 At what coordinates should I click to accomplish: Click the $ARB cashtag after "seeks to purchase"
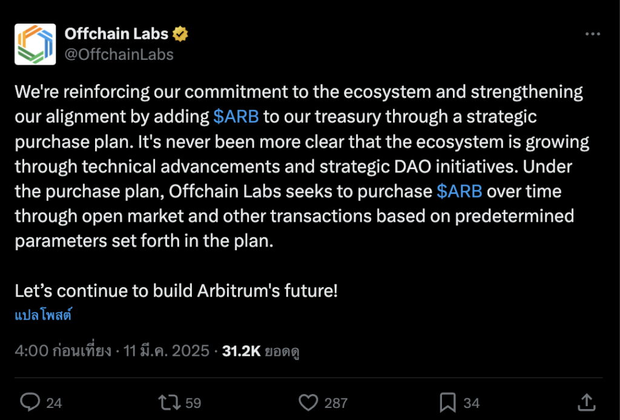(x=459, y=191)
